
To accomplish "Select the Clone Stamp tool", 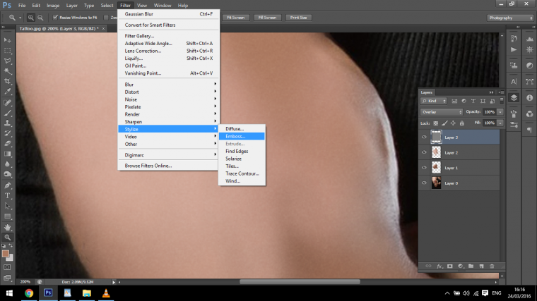I will [7, 123].
